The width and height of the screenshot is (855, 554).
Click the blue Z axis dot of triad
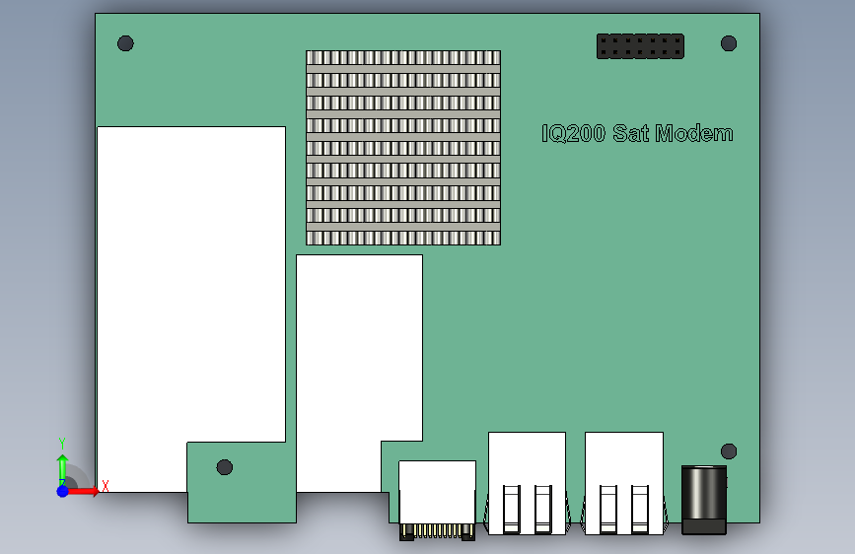[63, 491]
